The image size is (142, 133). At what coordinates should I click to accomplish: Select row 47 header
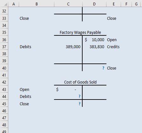pyautogui.click(x=4, y=118)
